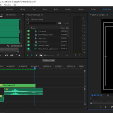Image resolution: width=113 pixels, height=113 pixels.
Task: Switch to the Assembly workspace
Action: click(10, 9)
